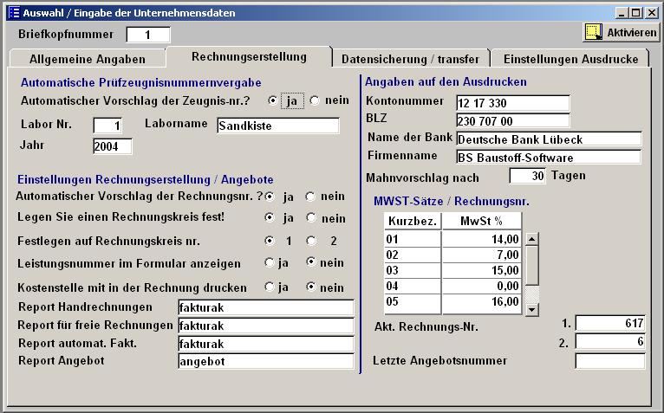Switch to Allgemeine Angaben tab

[x=87, y=59]
